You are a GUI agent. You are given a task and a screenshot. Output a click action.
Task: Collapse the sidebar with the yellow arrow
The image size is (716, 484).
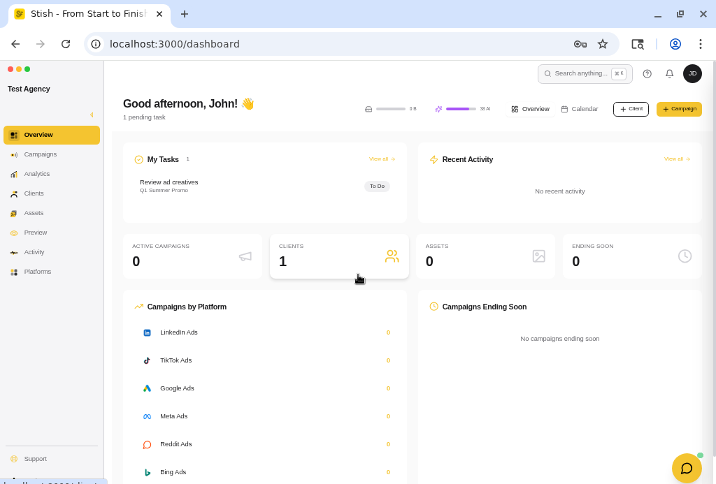pos(92,115)
